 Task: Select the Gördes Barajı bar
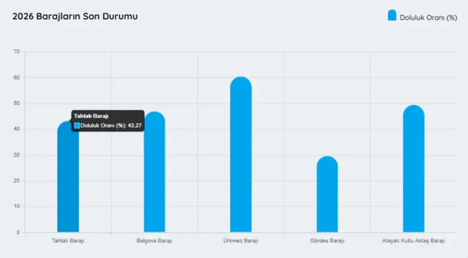327,194
